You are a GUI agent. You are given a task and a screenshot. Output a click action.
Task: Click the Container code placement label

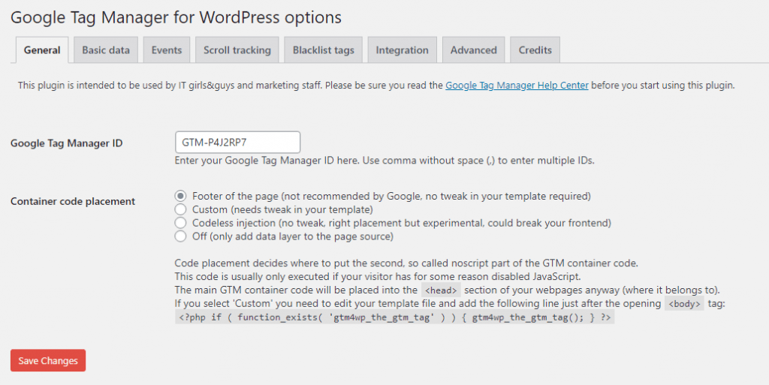(x=73, y=201)
